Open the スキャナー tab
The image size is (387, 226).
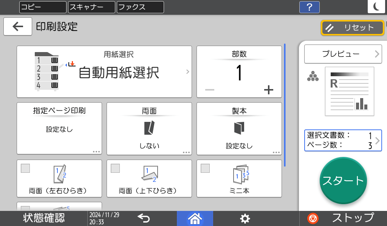pyautogui.click(x=91, y=7)
